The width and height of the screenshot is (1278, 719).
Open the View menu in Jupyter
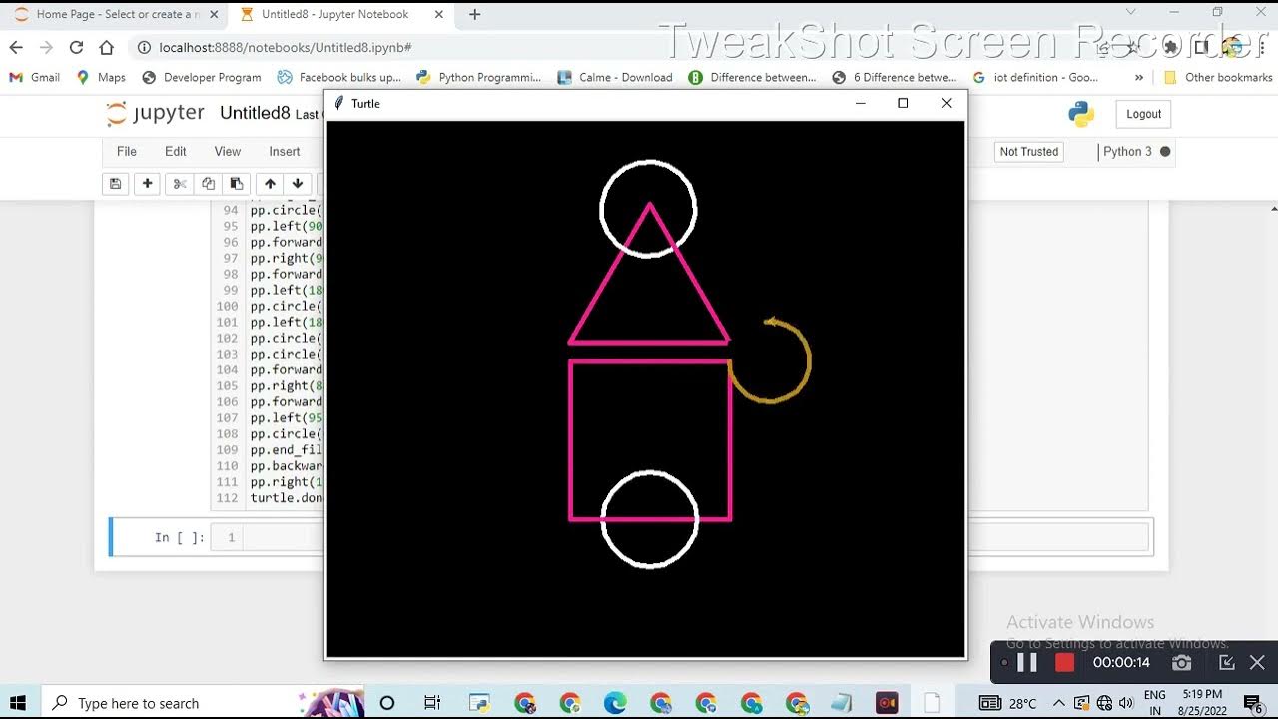coord(228,152)
